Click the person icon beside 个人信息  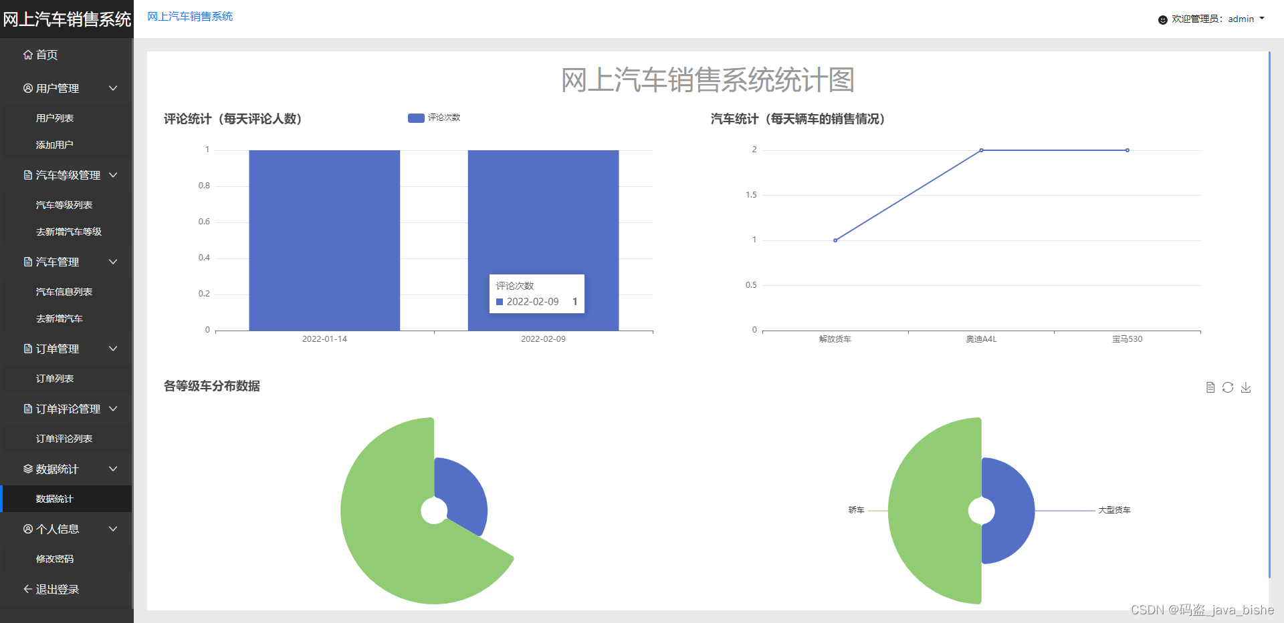point(28,529)
